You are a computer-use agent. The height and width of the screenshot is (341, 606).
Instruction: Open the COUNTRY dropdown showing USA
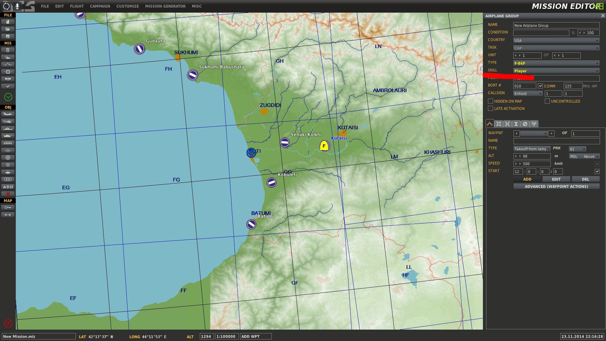556,40
